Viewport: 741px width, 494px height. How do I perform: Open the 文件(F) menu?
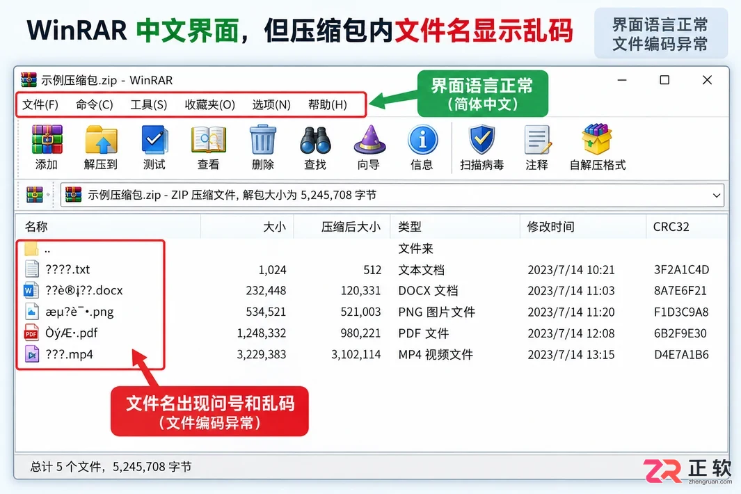coord(40,104)
